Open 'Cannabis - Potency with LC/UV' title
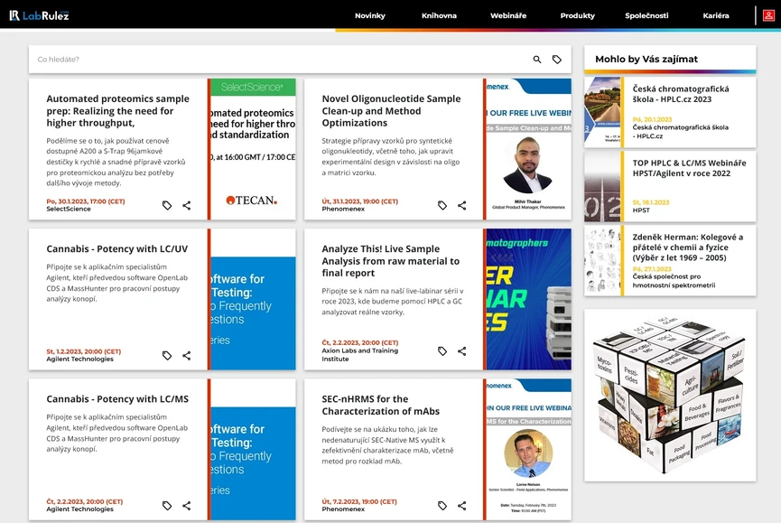781x523 pixels. tap(117, 248)
